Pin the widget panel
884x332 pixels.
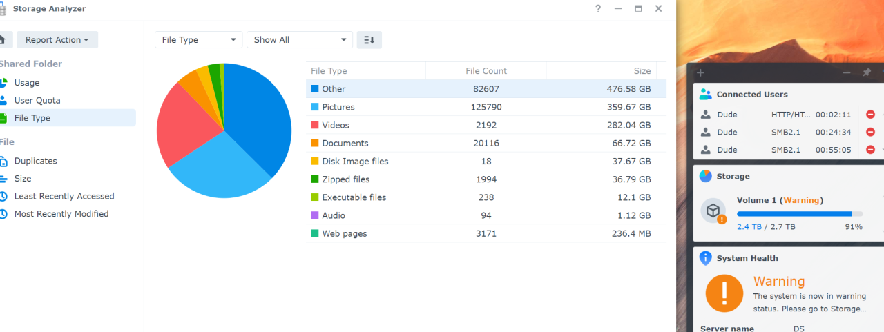(x=867, y=72)
